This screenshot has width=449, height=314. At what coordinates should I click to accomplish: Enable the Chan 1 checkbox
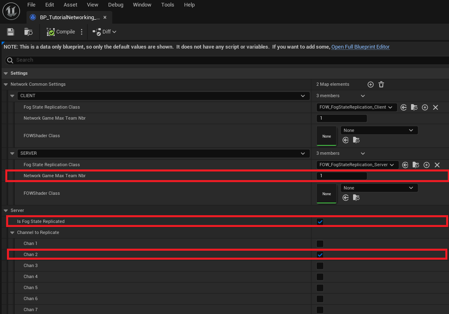point(320,243)
